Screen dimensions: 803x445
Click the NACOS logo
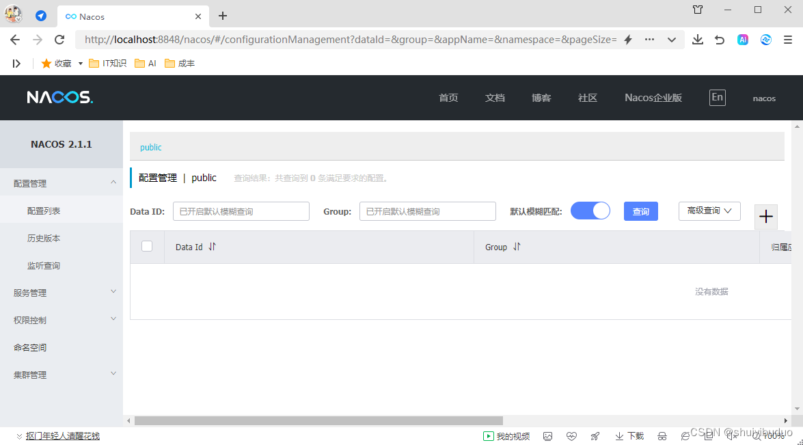tap(60, 97)
